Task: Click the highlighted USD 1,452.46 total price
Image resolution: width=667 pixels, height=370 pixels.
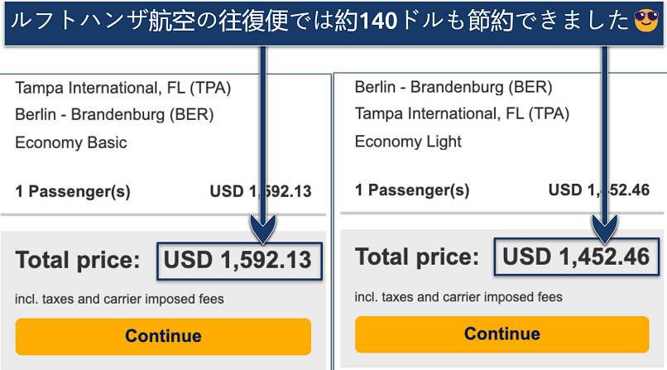Action: tap(576, 257)
